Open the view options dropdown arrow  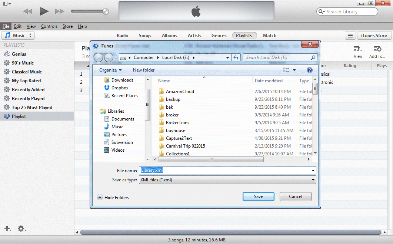click(x=294, y=70)
